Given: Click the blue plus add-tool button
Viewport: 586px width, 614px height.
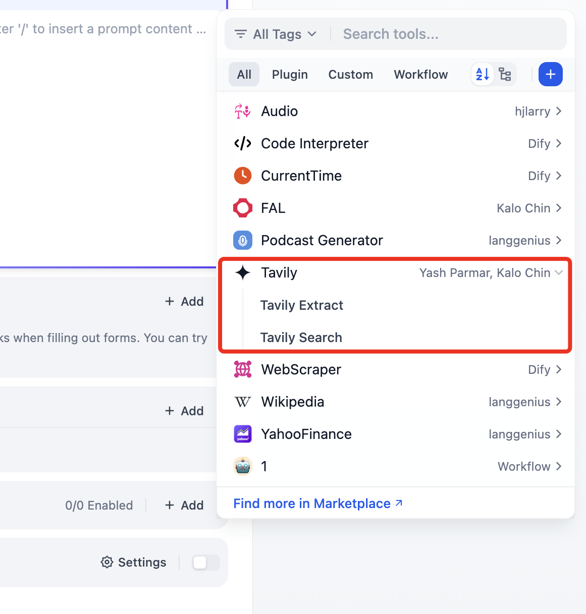Looking at the screenshot, I should [x=550, y=75].
